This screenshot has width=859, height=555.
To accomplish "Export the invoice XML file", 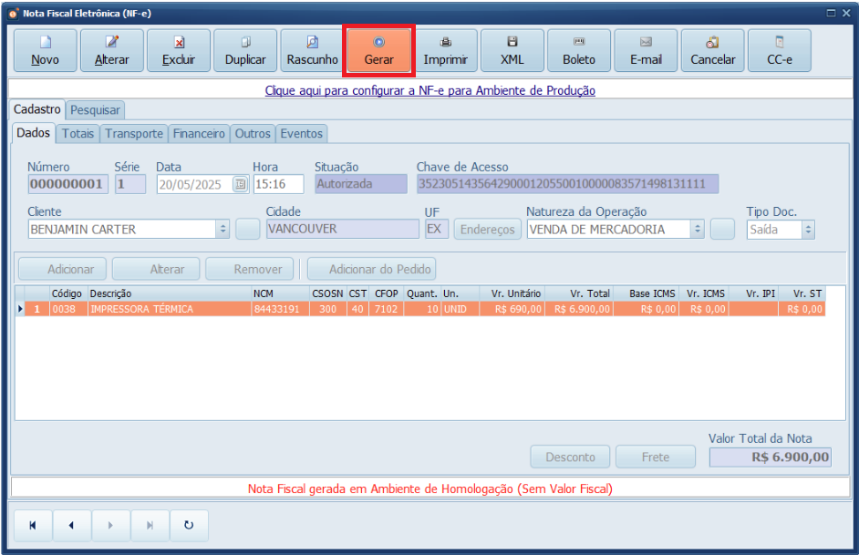I will pyautogui.click(x=512, y=50).
